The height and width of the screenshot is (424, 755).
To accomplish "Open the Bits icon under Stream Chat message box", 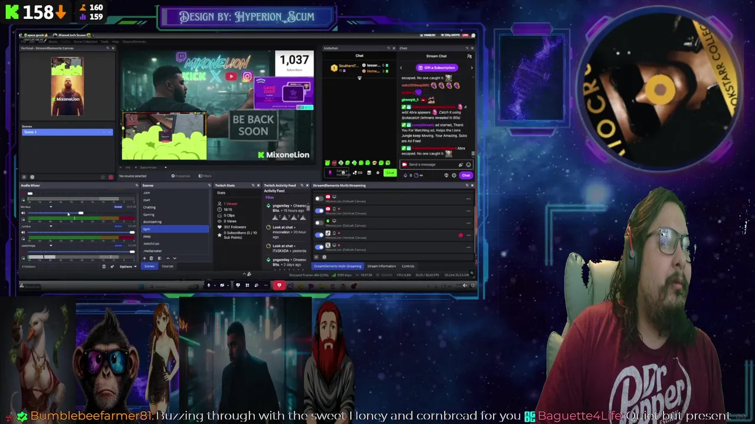I will [x=406, y=175].
